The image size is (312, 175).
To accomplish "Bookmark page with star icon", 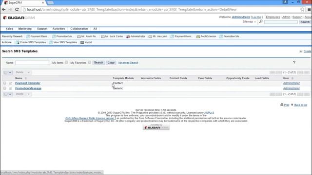I will coord(302,10).
